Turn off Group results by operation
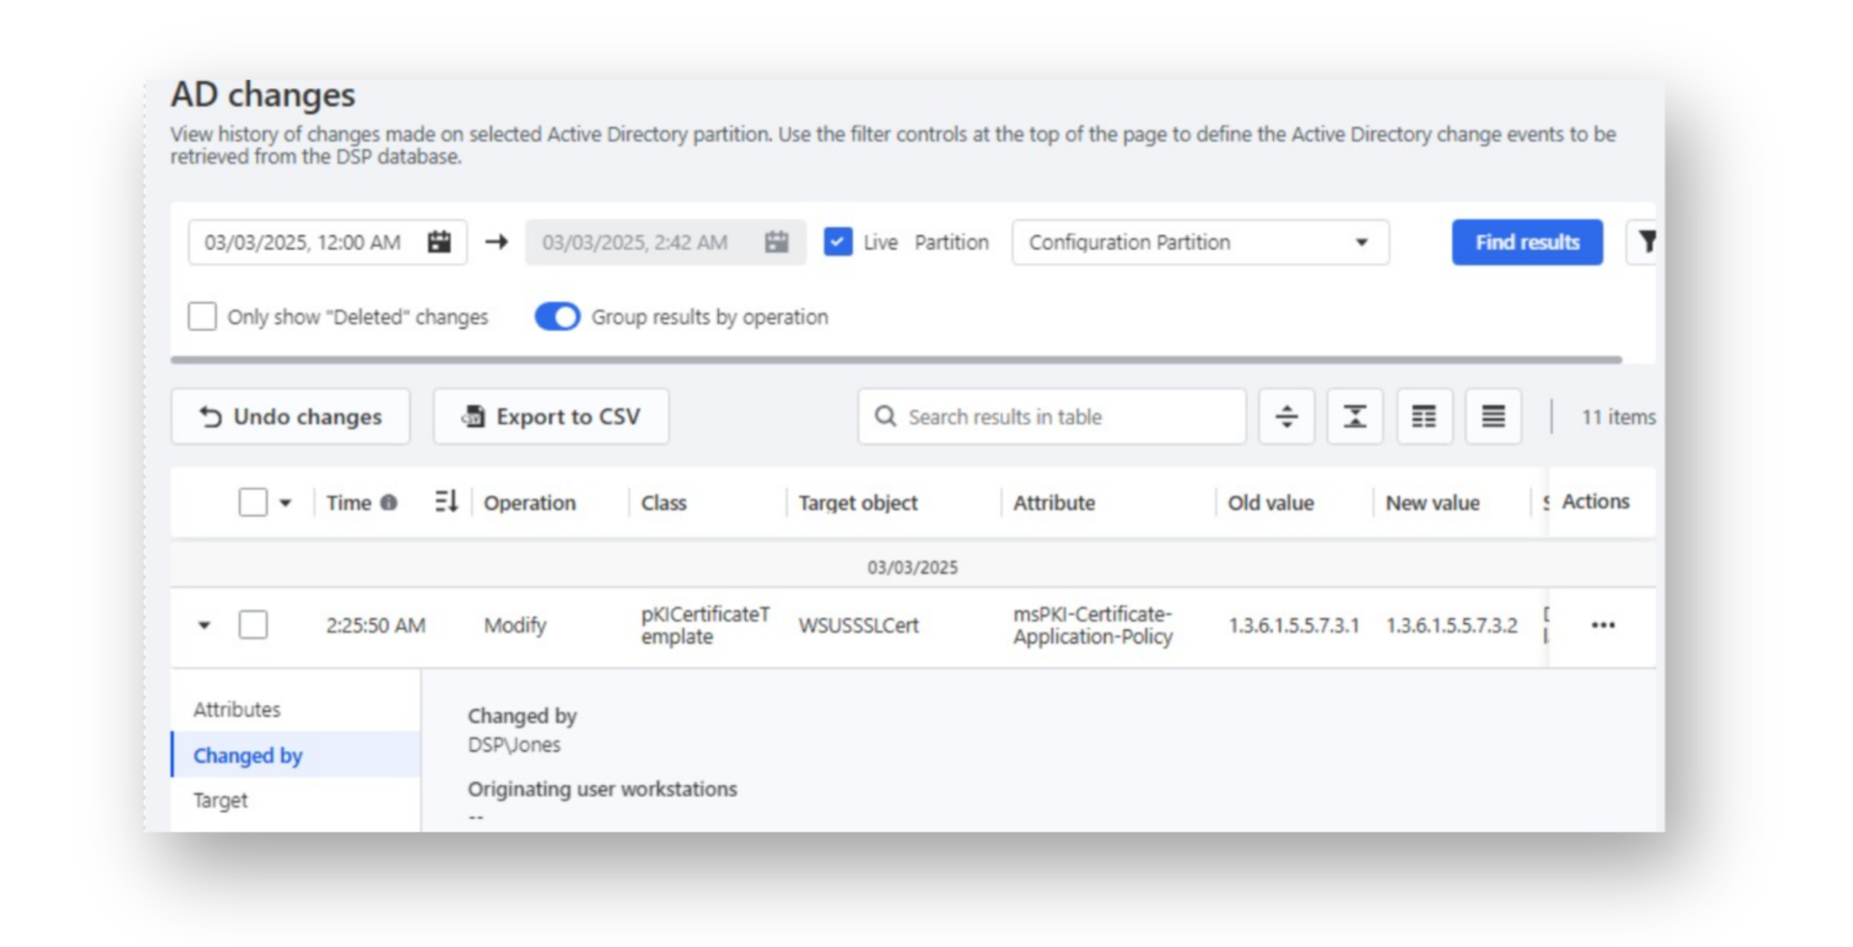This screenshot has width=1853, height=947. (x=558, y=316)
